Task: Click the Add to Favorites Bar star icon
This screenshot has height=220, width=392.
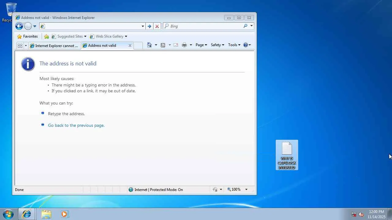Action: click(47, 36)
